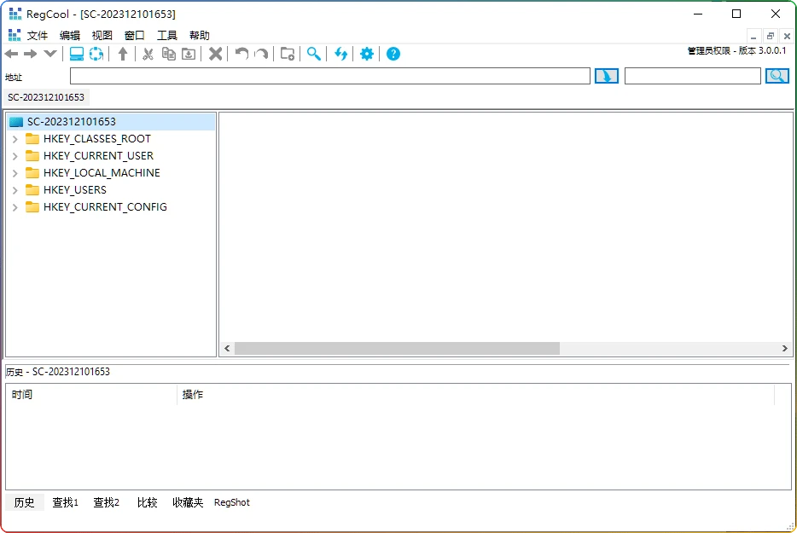Delete the selected item with the red X icon
Viewport: 797px width, 533px height.
214,53
